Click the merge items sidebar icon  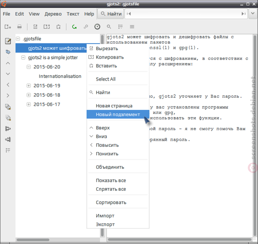tap(8, 129)
